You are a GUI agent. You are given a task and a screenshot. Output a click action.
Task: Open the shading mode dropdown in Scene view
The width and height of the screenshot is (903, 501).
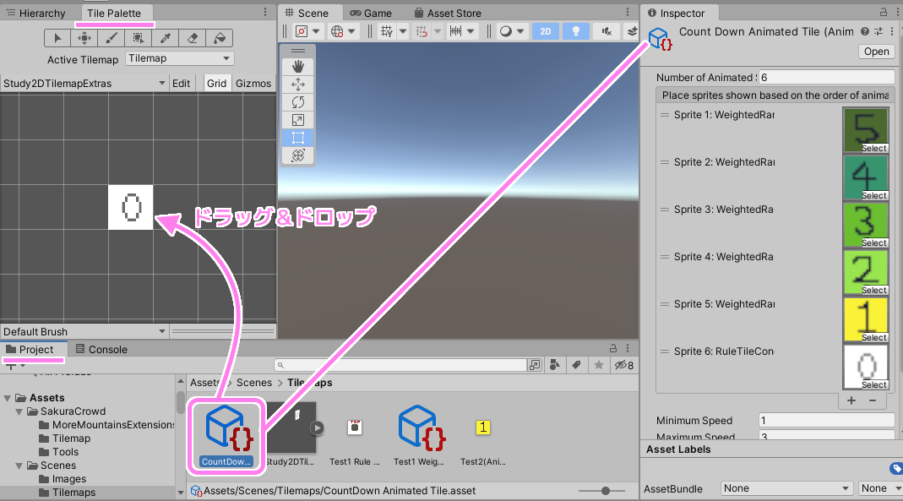[x=512, y=30]
